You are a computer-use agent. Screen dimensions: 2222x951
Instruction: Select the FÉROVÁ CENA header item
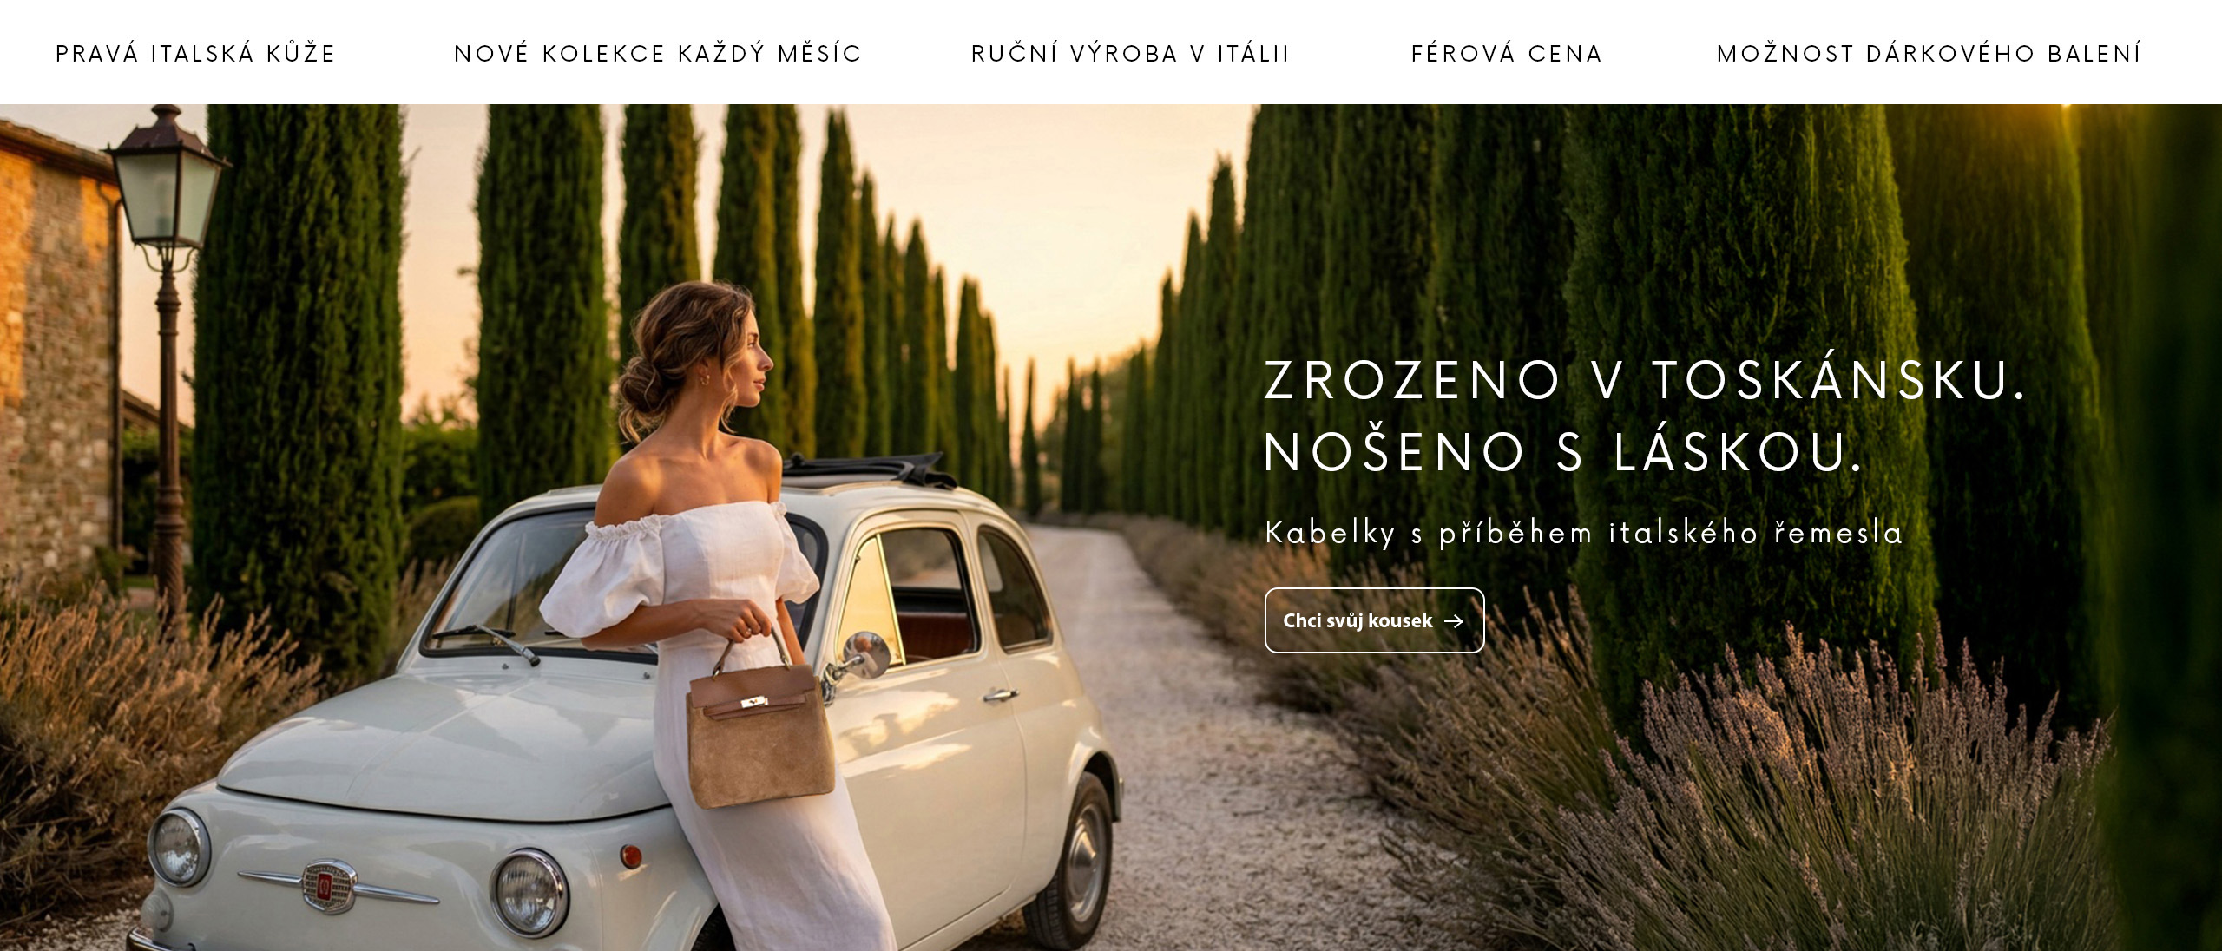(x=1507, y=54)
